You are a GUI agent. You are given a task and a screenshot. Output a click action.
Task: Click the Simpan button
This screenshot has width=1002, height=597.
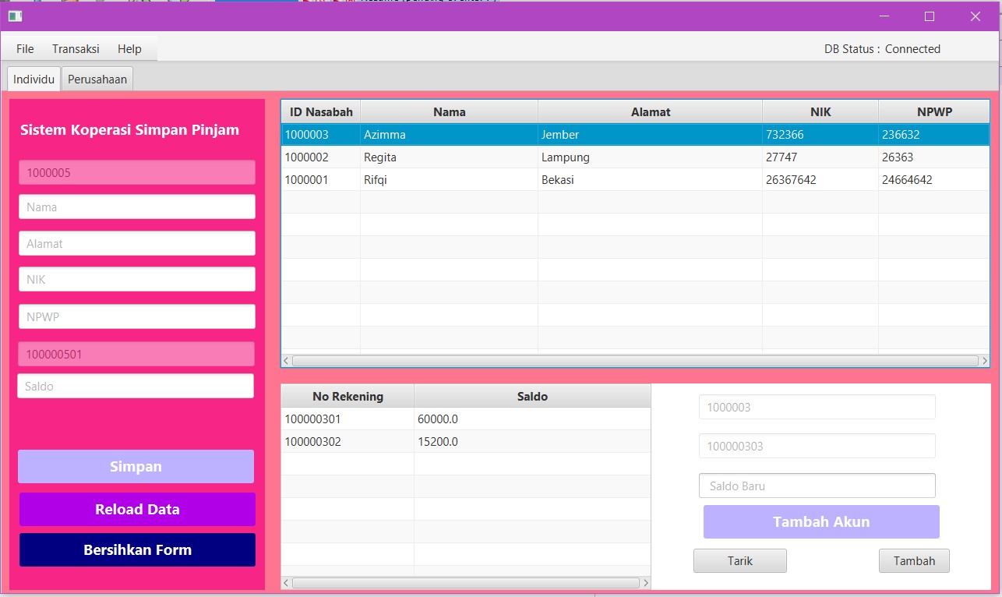click(136, 466)
